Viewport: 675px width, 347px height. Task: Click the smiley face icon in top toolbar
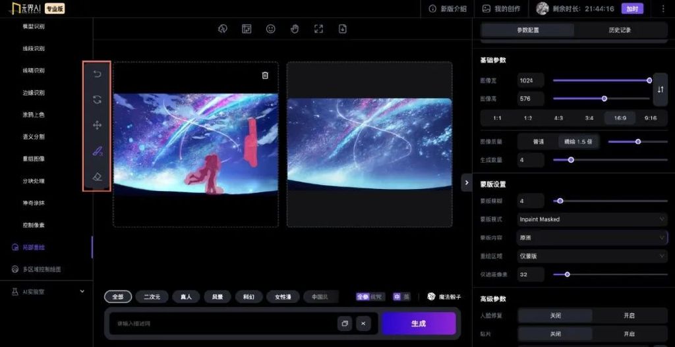click(270, 29)
